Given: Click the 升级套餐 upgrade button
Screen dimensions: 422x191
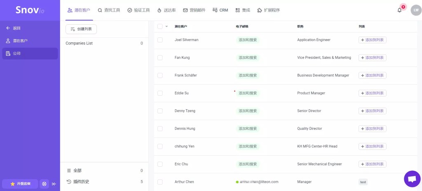Looking at the screenshot, I should [x=20, y=184].
